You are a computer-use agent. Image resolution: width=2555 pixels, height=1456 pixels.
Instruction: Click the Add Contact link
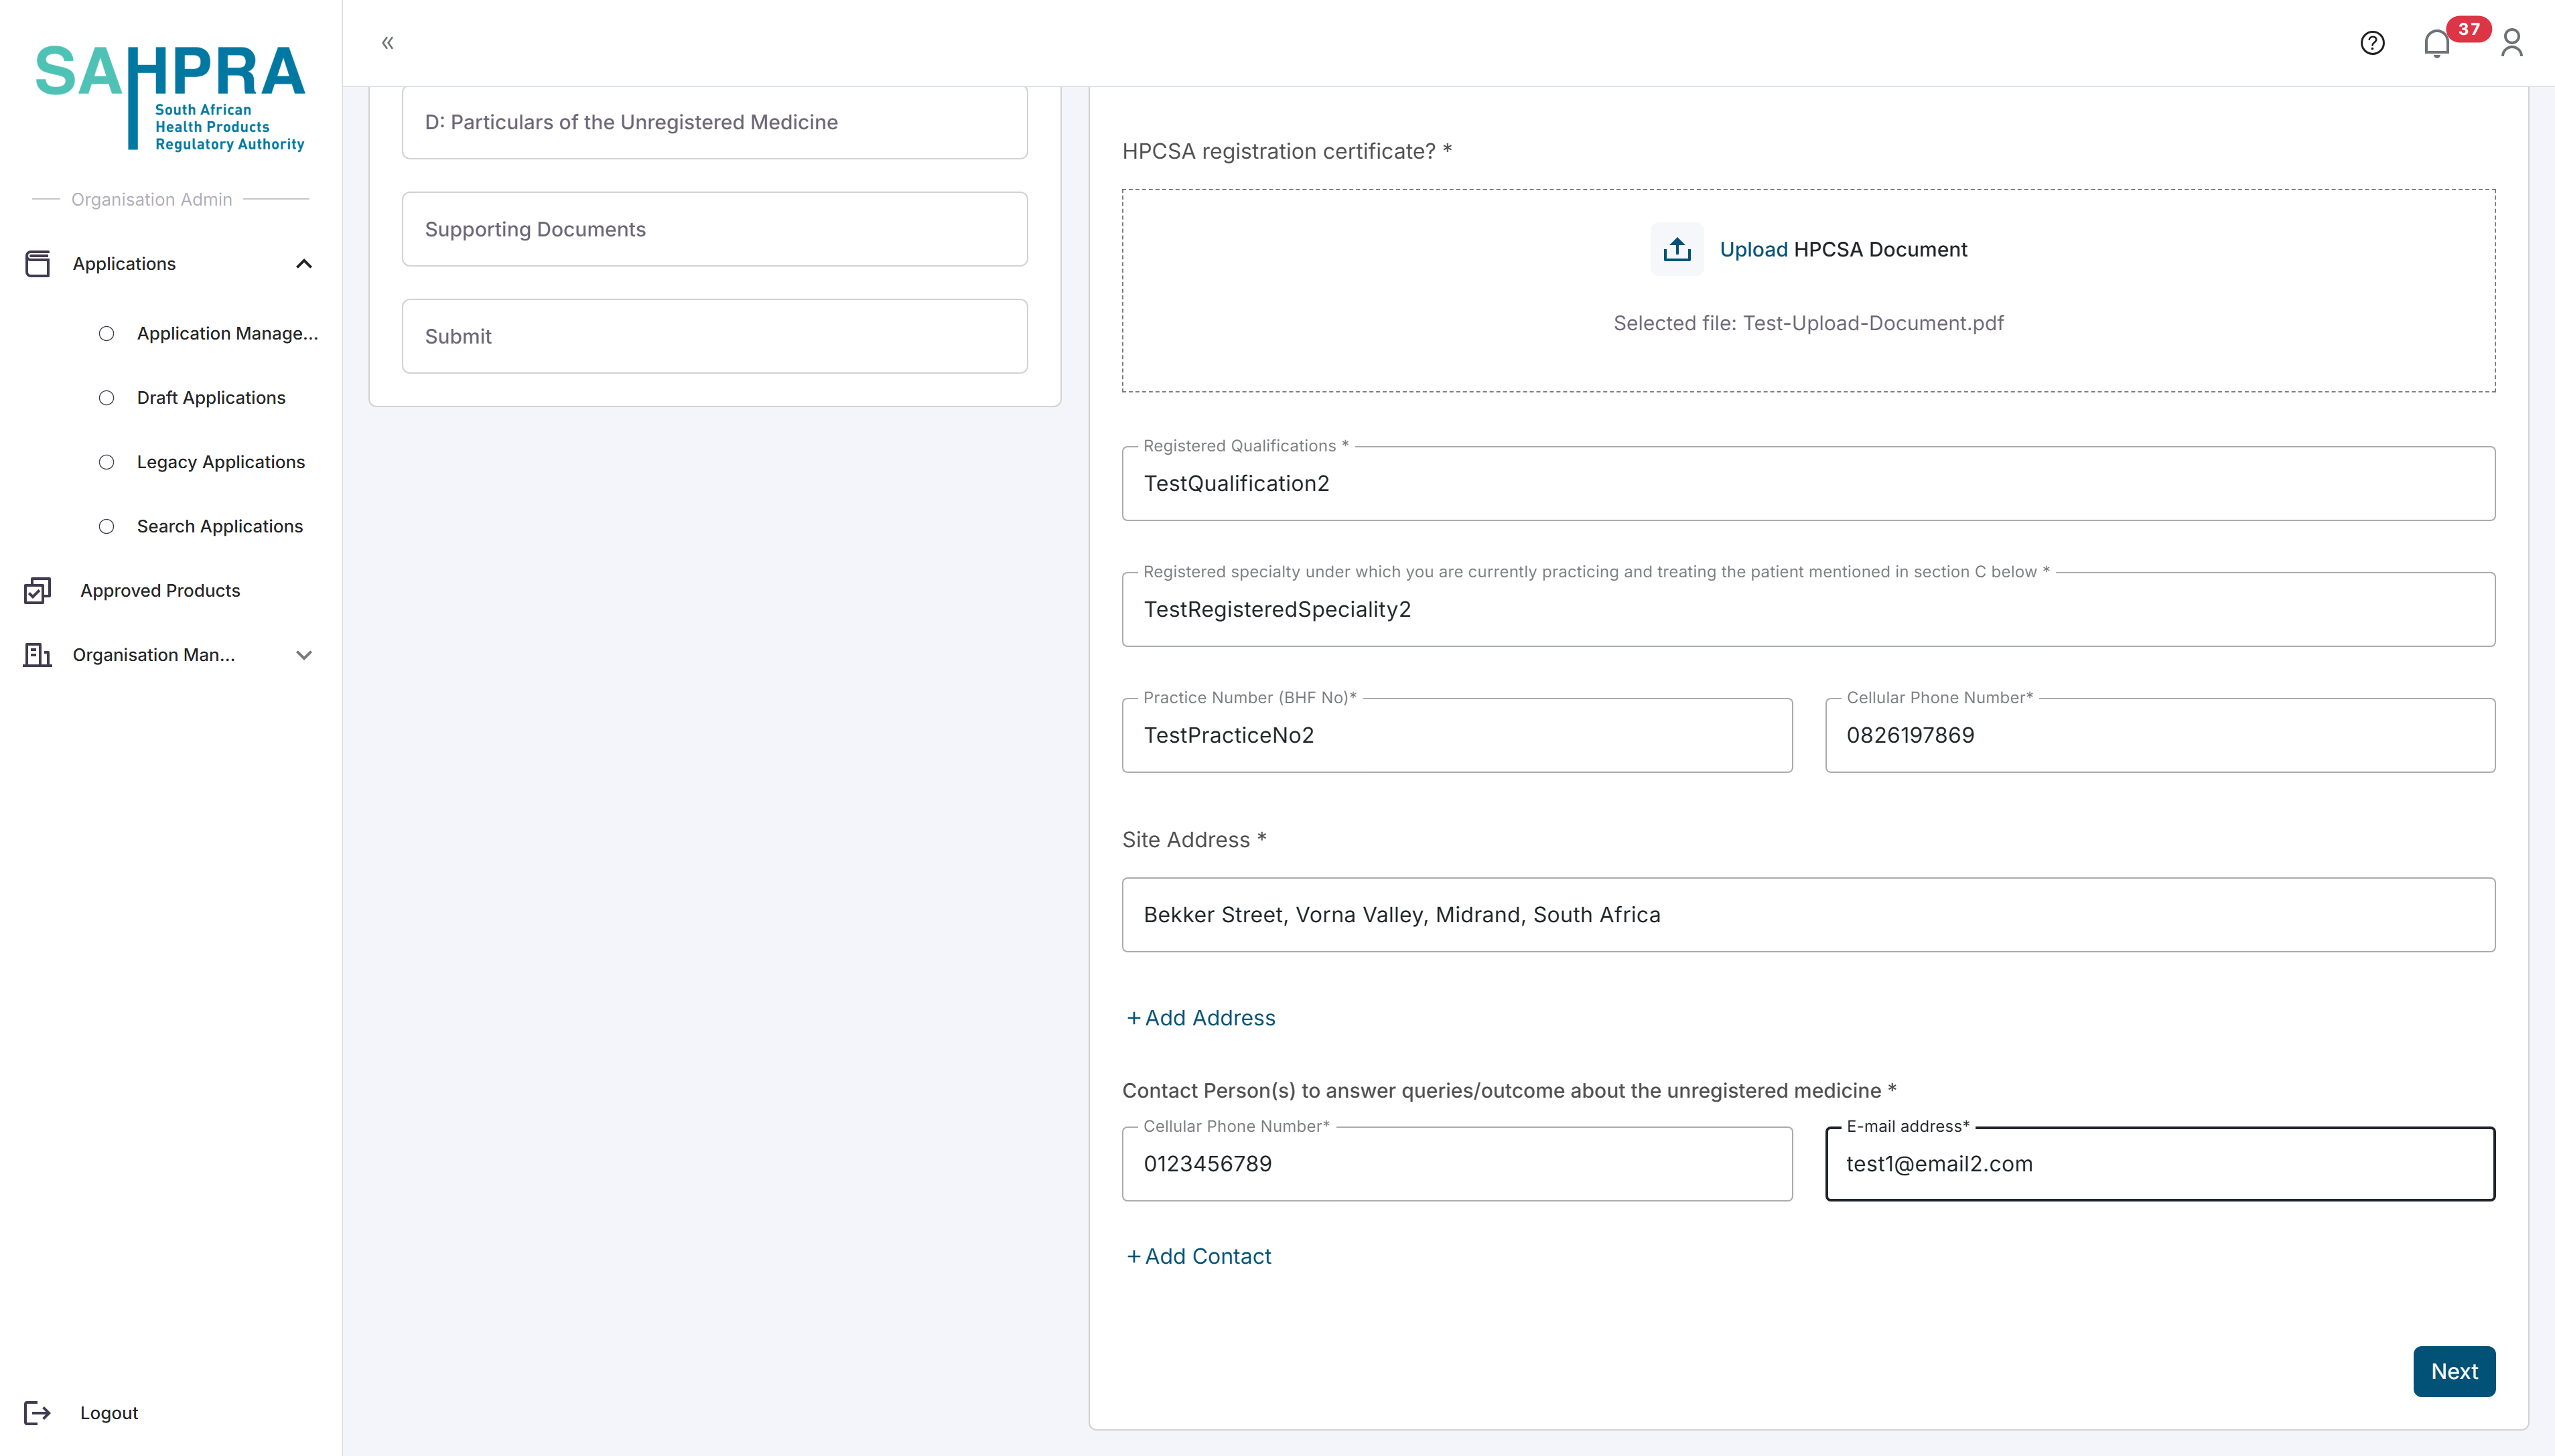(1198, 1256)
